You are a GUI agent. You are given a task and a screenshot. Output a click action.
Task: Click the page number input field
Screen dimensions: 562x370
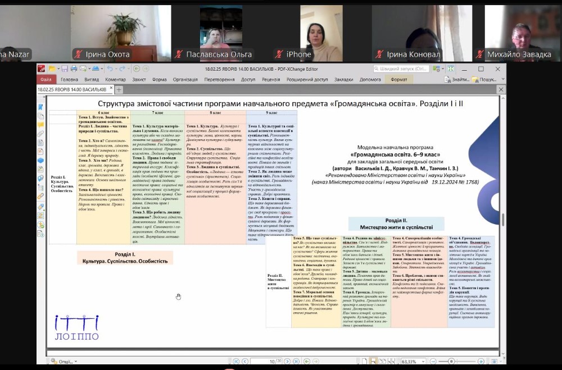coord(265,362)
